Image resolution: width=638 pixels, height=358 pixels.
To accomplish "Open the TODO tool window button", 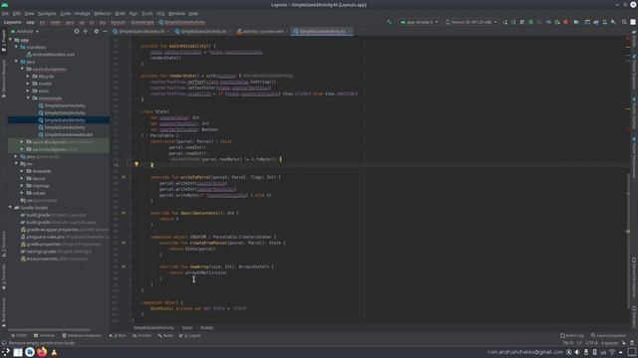I will pos(19,336).
